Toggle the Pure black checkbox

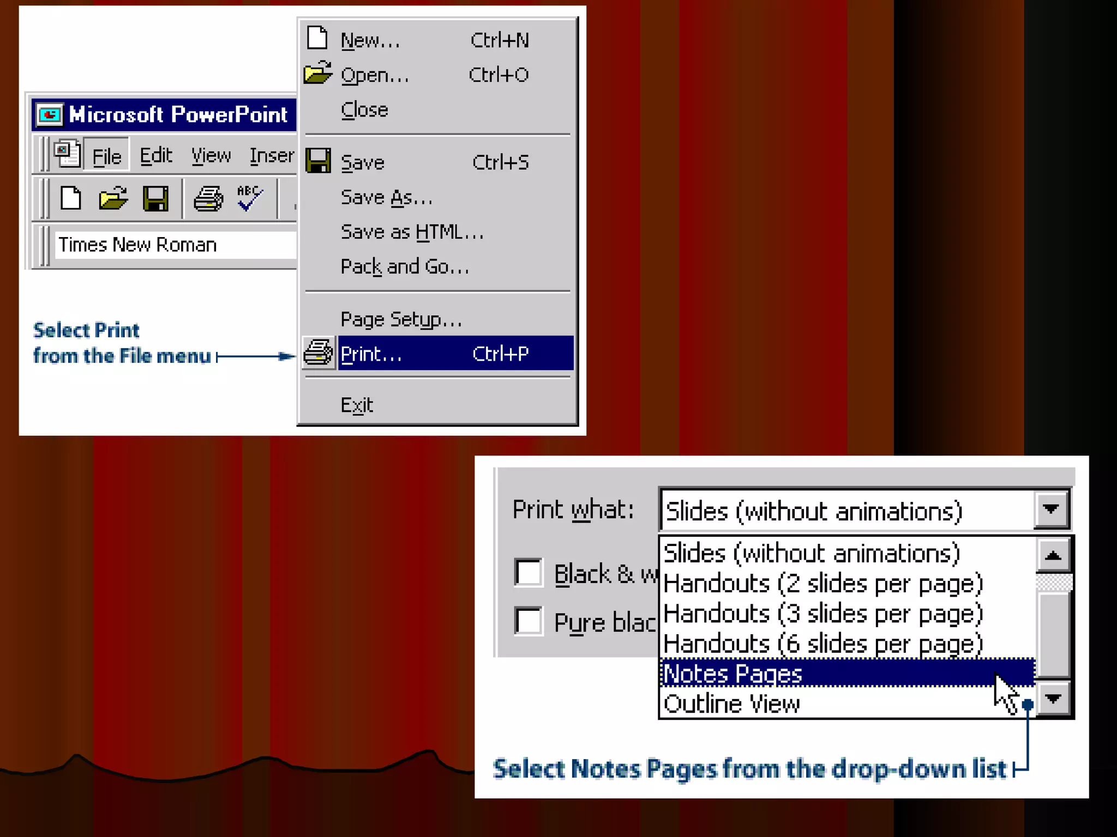(528, 620)
